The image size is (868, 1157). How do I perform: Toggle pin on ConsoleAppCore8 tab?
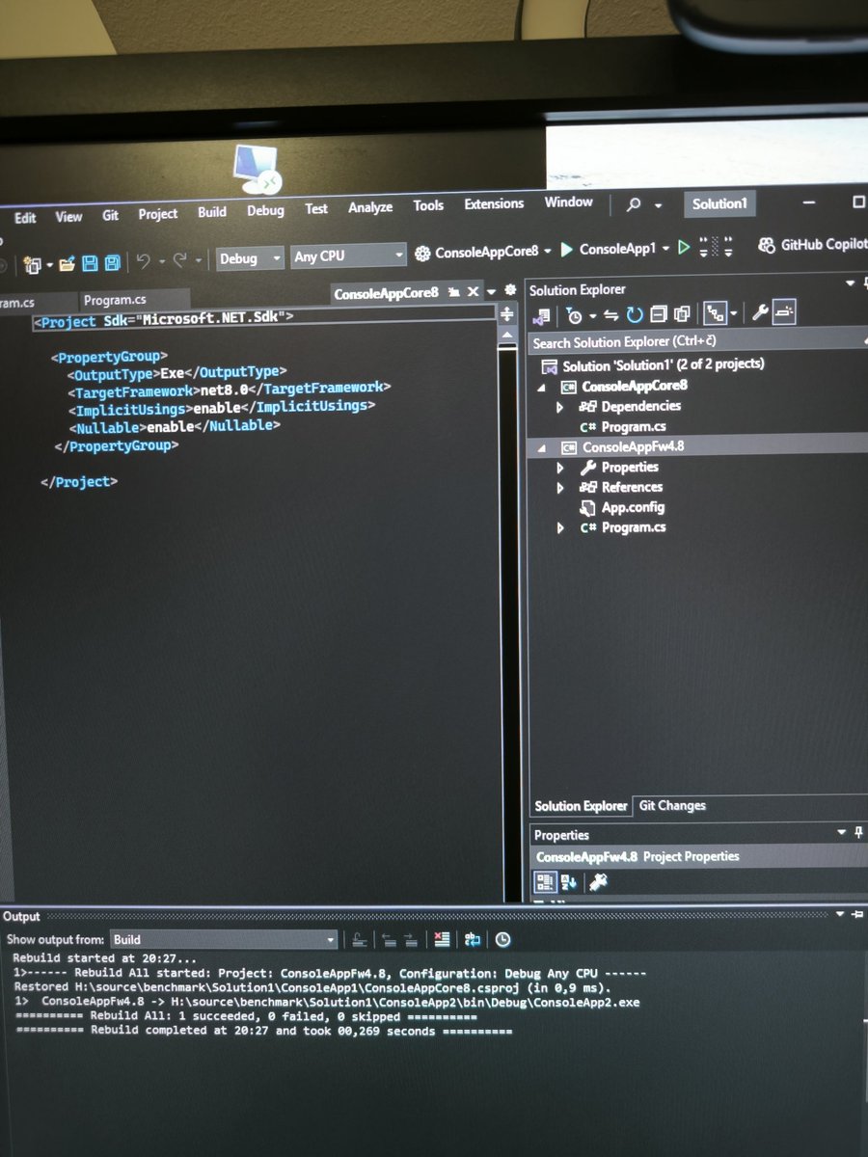click(x=453, y=291)
